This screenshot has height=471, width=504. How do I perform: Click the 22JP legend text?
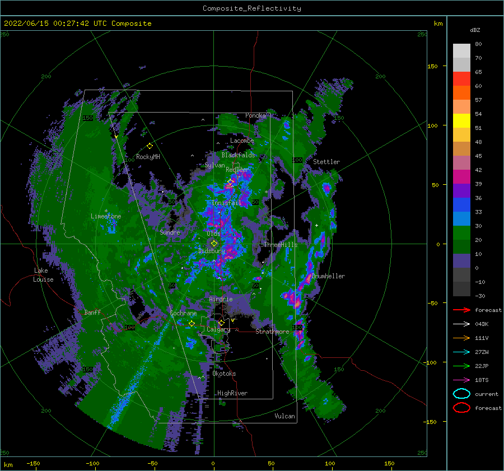point(482,366)
